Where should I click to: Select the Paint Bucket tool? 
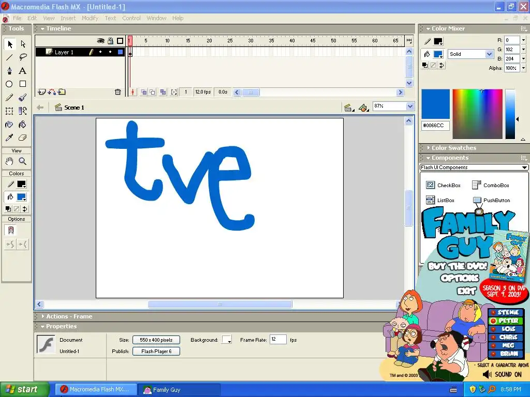(23, 125)
